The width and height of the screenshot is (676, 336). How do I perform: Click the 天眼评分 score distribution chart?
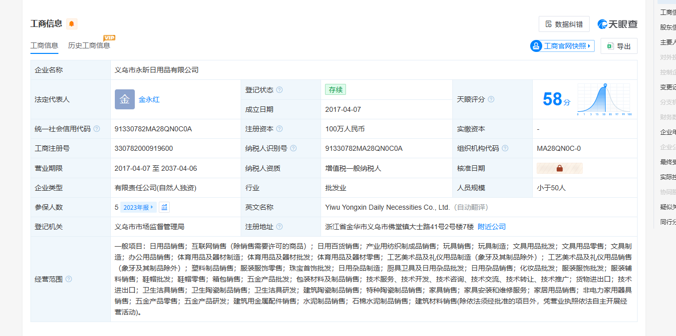coord(604,99)
